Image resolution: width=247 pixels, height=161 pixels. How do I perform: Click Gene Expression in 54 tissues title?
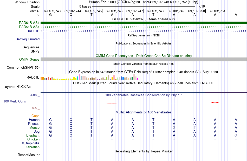tap(144, 72)
